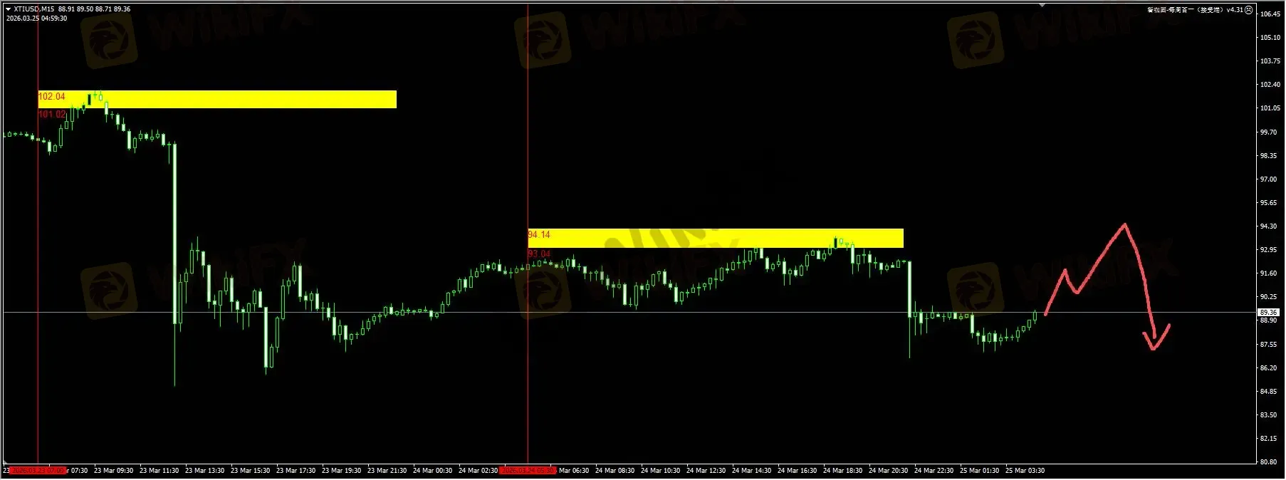The height and width of the screenshot is (480, 1286).
Task: Click the 83.50 price axis label
Action: (1268, 415)
